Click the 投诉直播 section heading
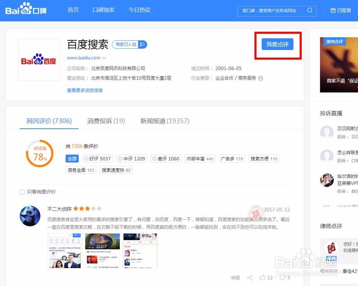Image resolution: width=358 pixels, height=286 pixels. click(x=331, y=114)
